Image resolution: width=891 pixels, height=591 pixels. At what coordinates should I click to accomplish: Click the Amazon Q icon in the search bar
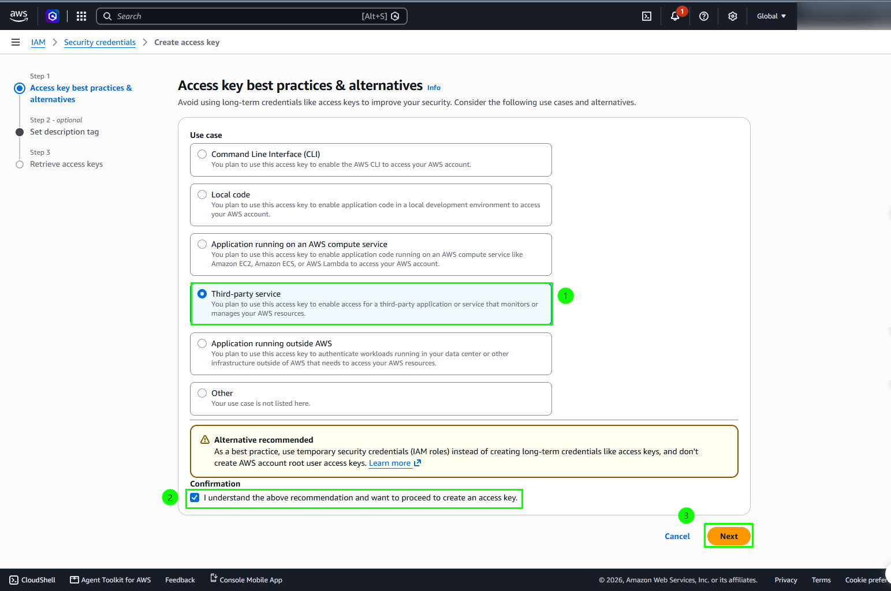395,16
